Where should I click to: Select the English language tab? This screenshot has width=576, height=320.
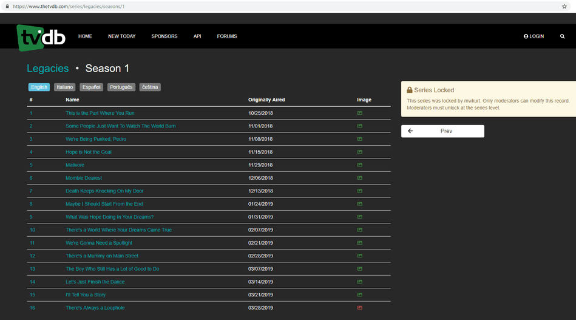39,87
